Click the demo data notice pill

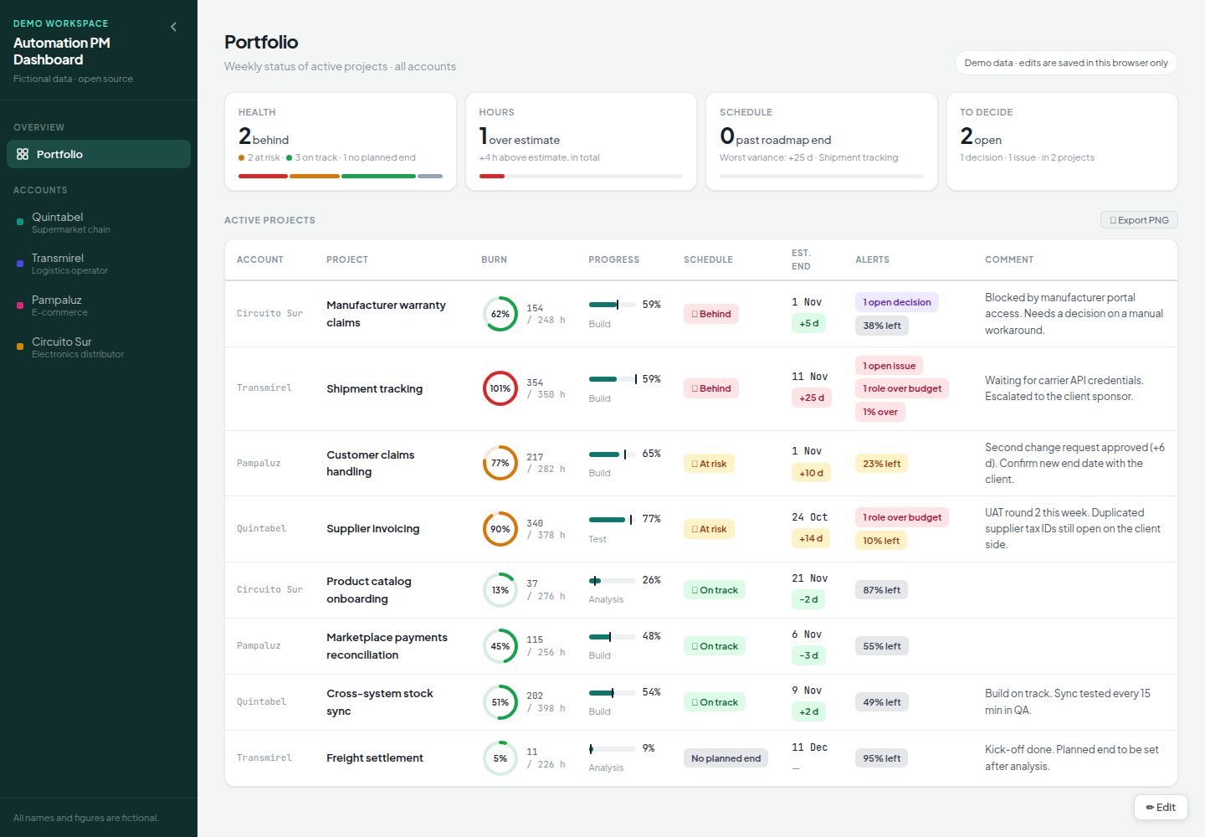pos(1066,63)
